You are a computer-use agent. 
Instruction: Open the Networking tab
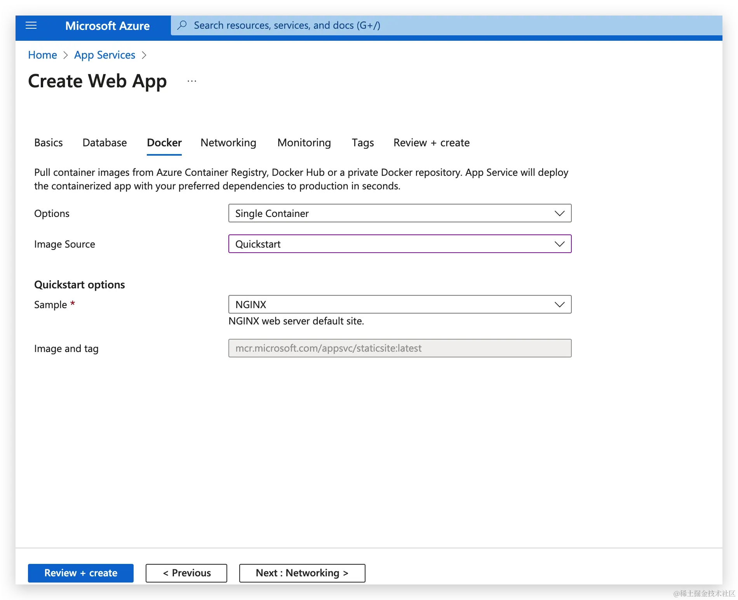(x=228, y=142)
